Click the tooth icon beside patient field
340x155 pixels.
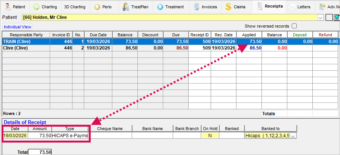pyautogui.click(x=336, y=17)
